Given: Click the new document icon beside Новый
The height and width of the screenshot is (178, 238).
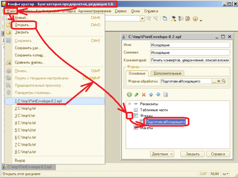Looking at the screenshot, I should 9,18.
